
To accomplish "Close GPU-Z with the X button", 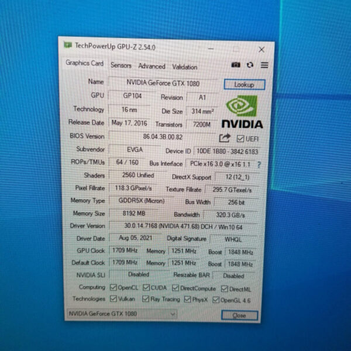I will coord(261,50).
